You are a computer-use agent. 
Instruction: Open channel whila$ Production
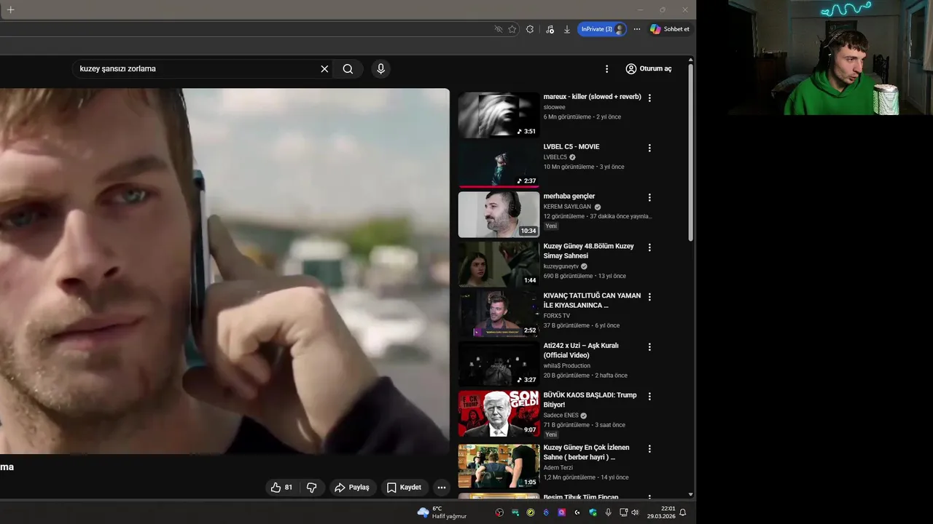click(566, 366)
